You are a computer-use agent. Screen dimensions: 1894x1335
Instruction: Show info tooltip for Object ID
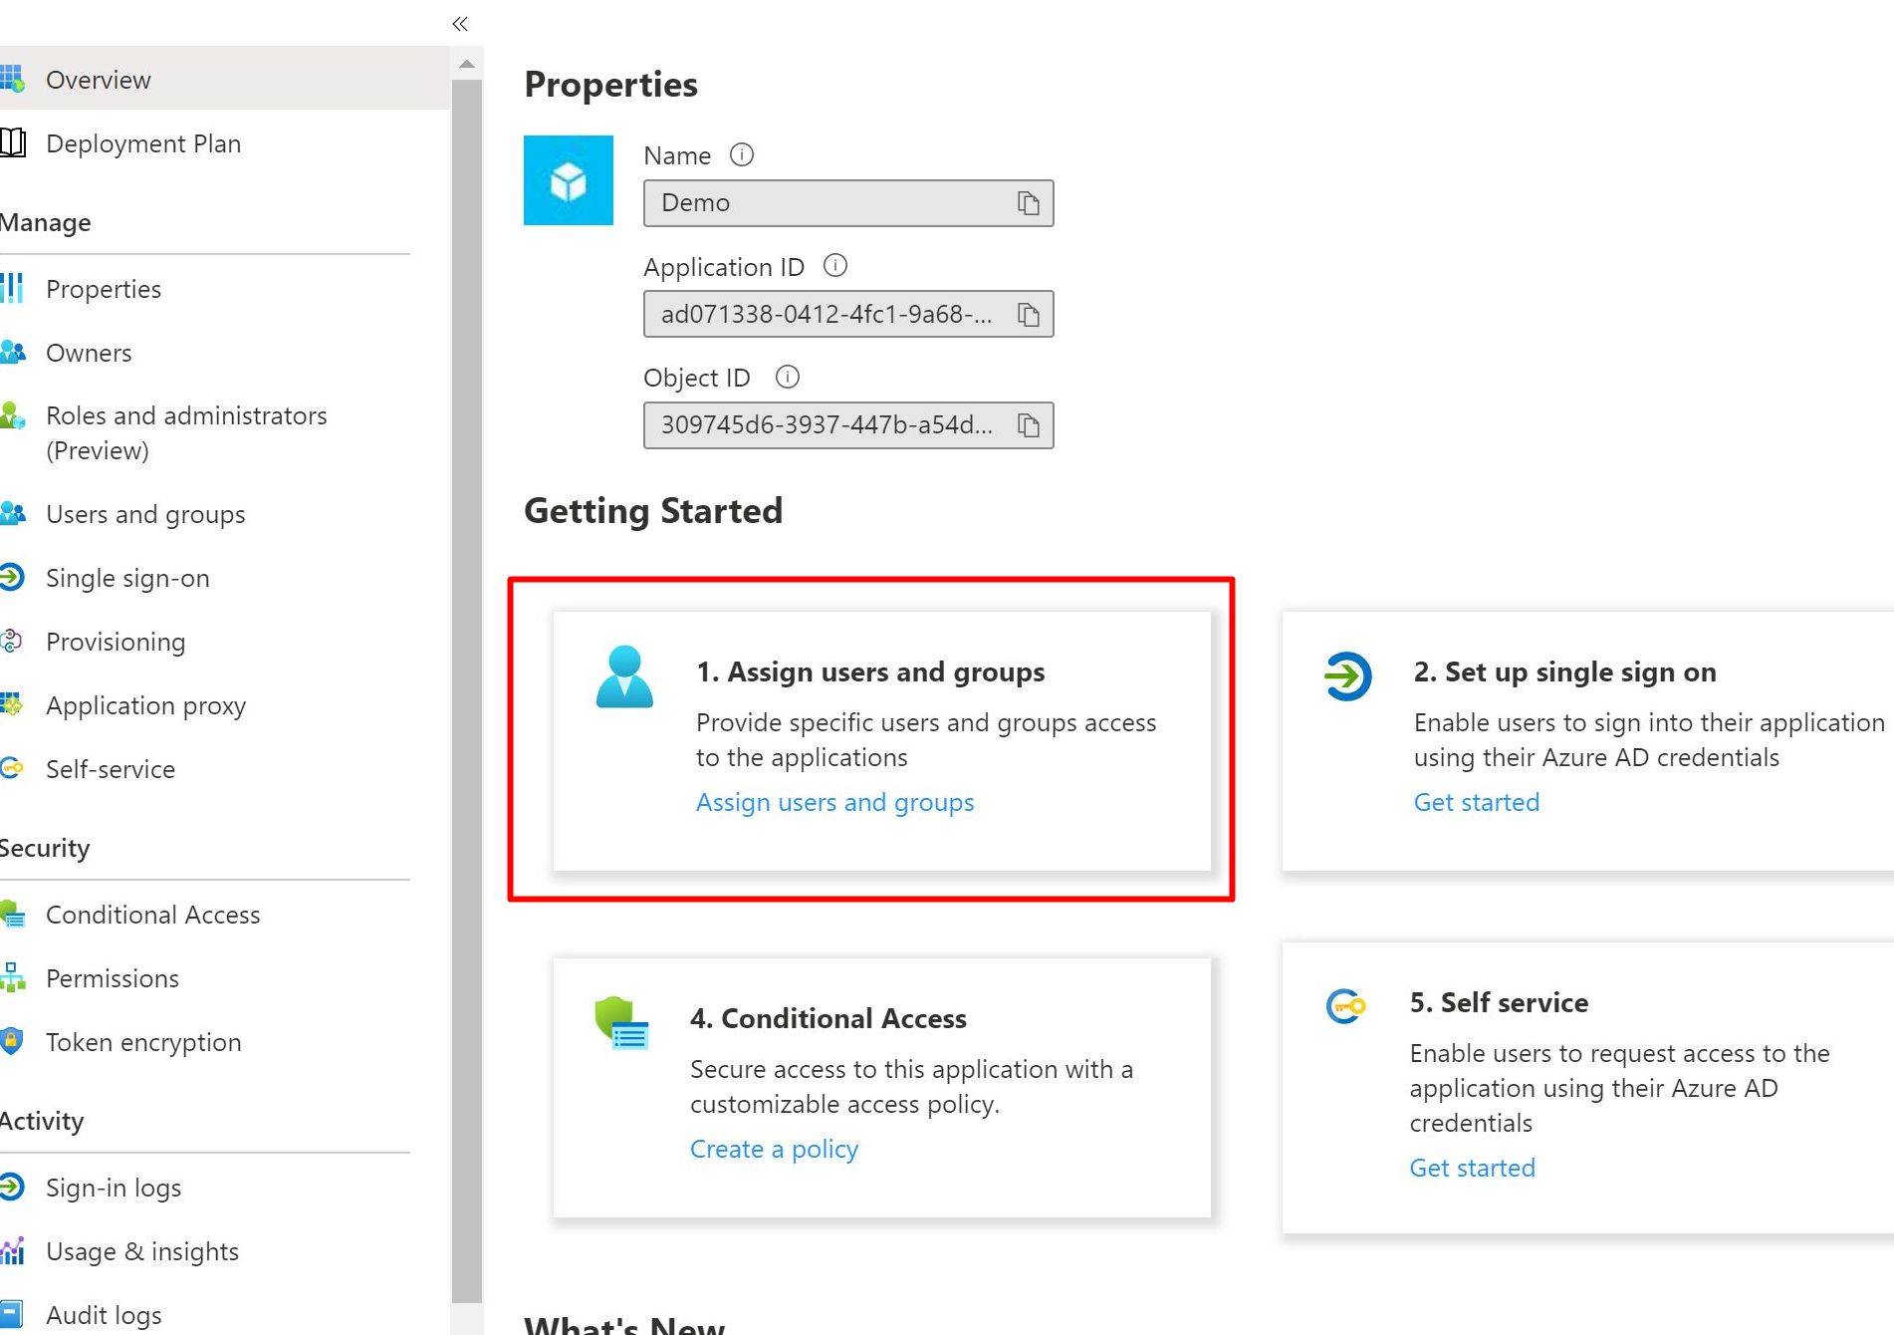(788, 378)
